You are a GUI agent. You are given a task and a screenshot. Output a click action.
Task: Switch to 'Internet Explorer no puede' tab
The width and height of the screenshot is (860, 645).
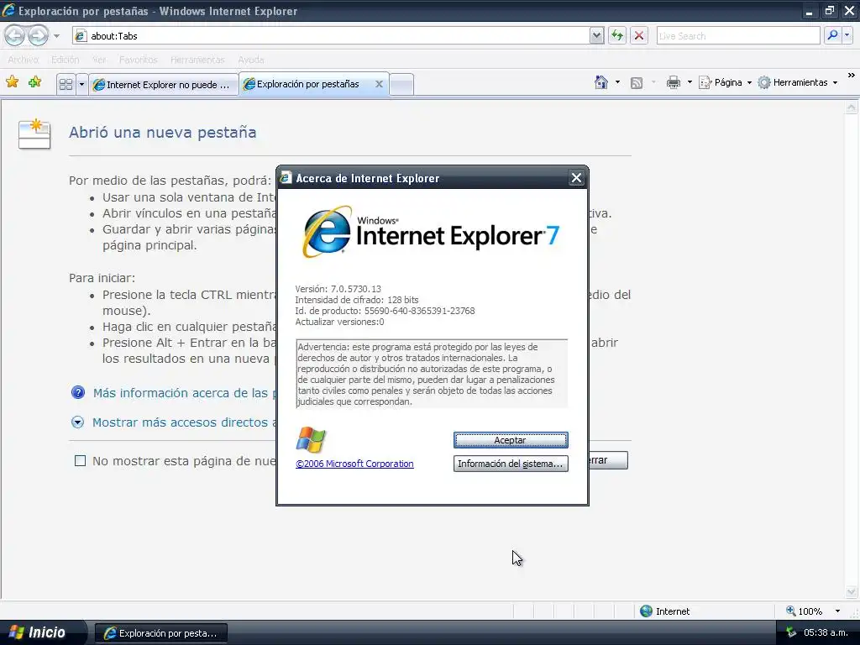click(164, 85)
